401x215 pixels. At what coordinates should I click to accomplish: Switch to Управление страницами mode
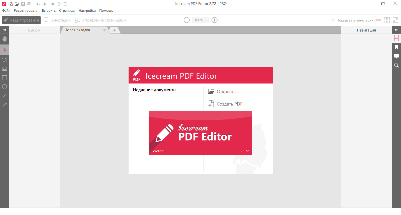pos(101,20)
